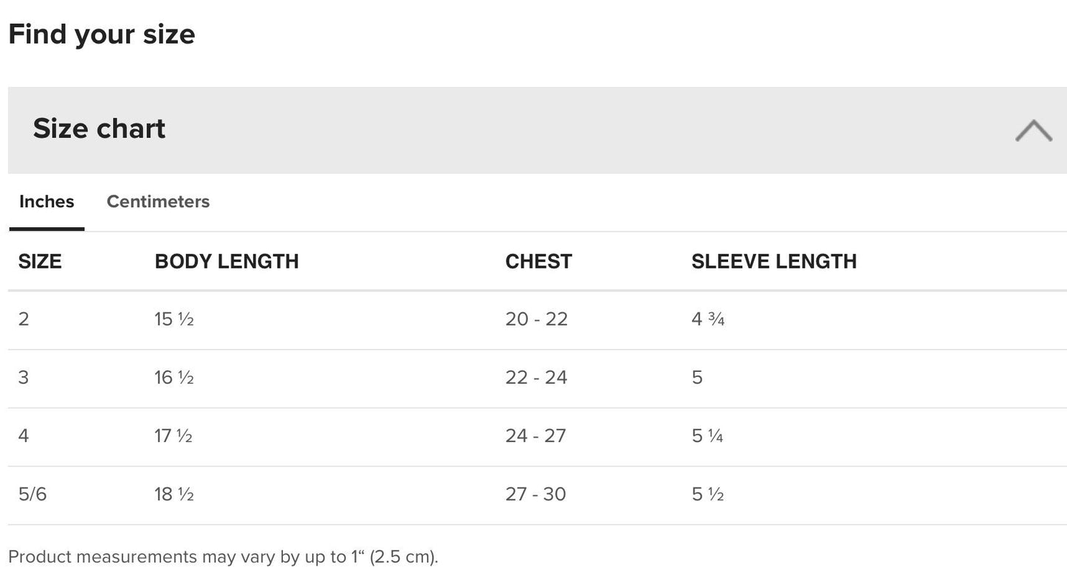The height and width of the screenshot is (588, 1067).
Task: Select the Inches tab
Action: pyautogui.click(x=47, y=201)
